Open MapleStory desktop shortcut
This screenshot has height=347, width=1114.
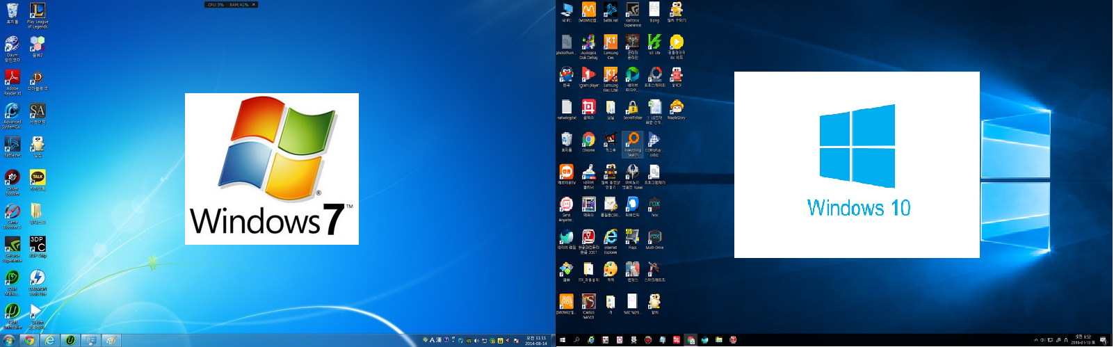[x=677, y=110]
